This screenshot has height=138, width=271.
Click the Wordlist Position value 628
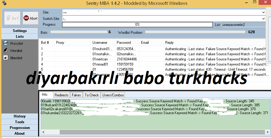click(252, 32)
